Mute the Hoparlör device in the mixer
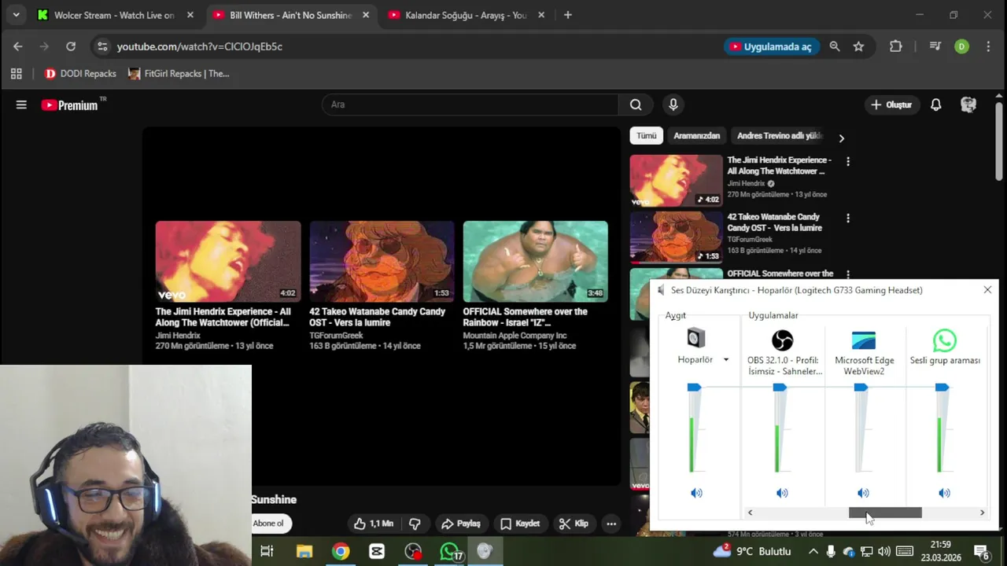Image resolution: width=1007 pixels, height=566 pixels. (696, 493)
